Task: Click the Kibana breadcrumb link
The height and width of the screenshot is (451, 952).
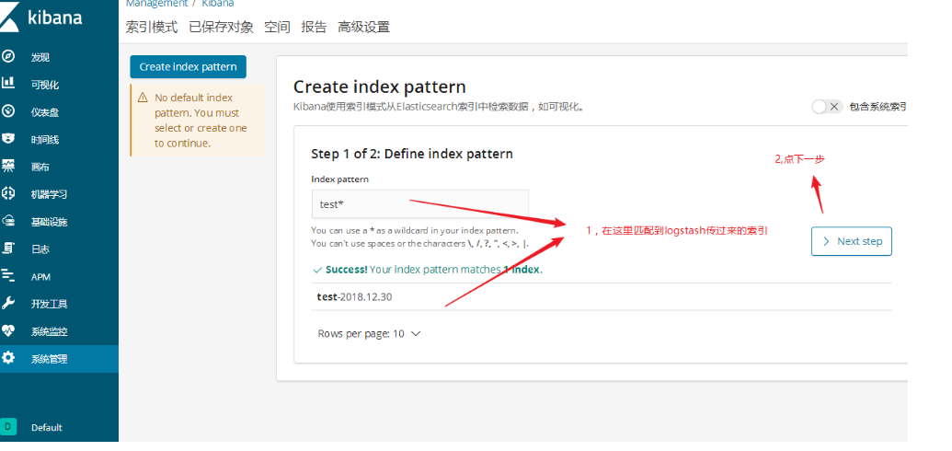Action: [x=218, y=4]
